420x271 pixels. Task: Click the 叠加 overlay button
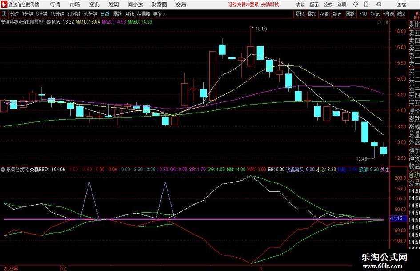(x=312, y=14)
